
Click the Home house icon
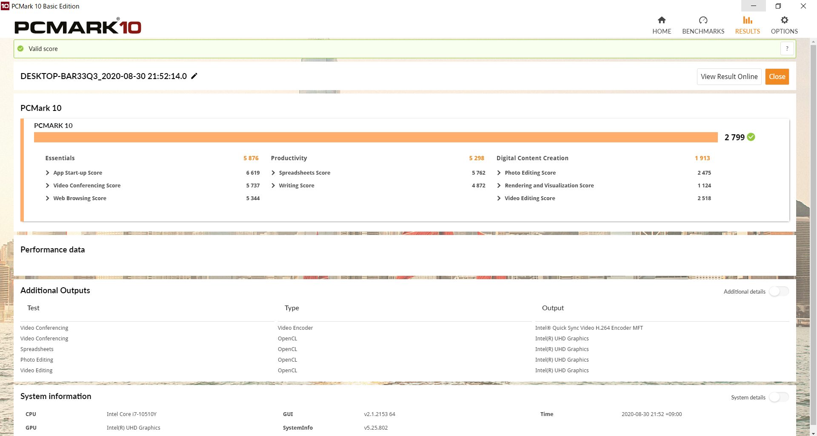pos(662,20)
